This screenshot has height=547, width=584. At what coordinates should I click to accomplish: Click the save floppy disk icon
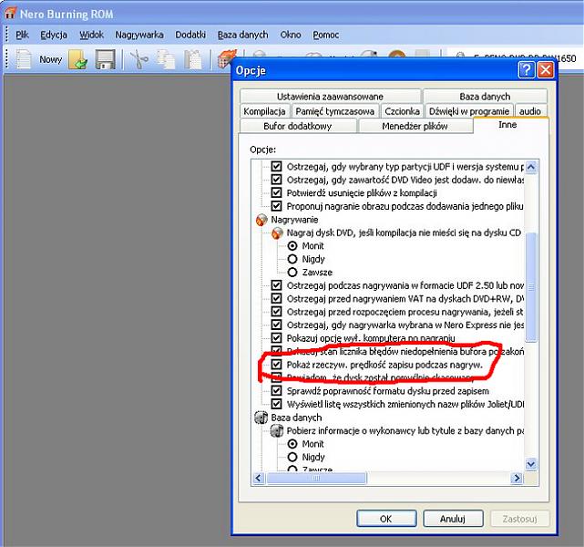pyautogui.click(x=105, y=59)
